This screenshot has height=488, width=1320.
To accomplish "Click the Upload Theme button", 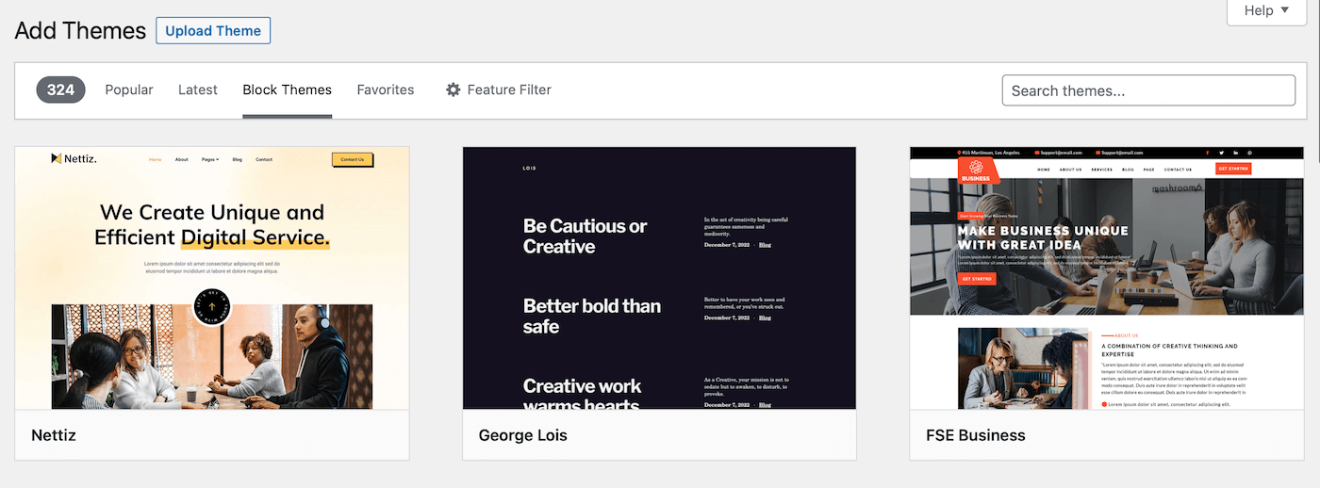I will pyautogui.click(x=213, y=31).
